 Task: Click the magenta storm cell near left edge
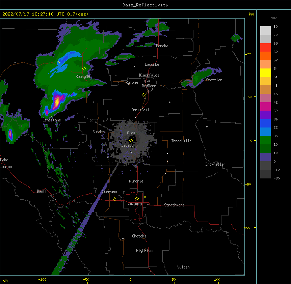click(10, 134)
